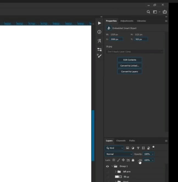Expand the workspace switcher chevron
This screenshot has width=178, height=182.
(160, 12)
